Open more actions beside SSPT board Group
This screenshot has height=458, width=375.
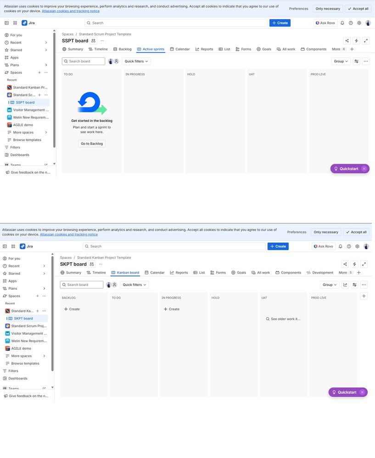point(366,61)
